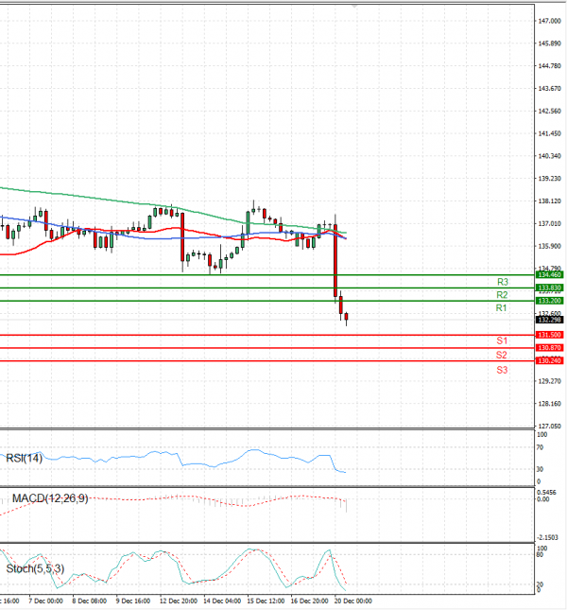Viewport: 567px width, 610px height.
Task: Select the 130.240 red price tag
Action: [x=549, y=361]
